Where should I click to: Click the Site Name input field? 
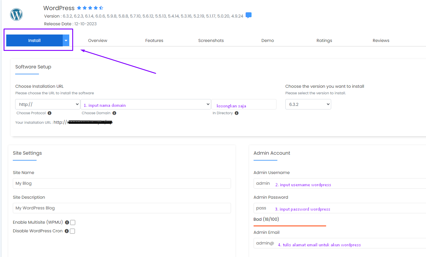pyautogui.click(x=122, y=183)
